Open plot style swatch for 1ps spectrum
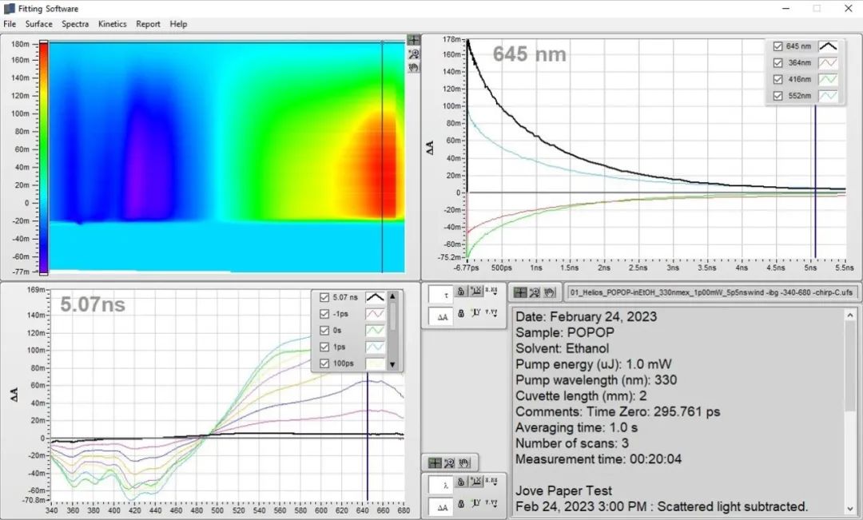This screenshot has width=863, height=520. 376,347
